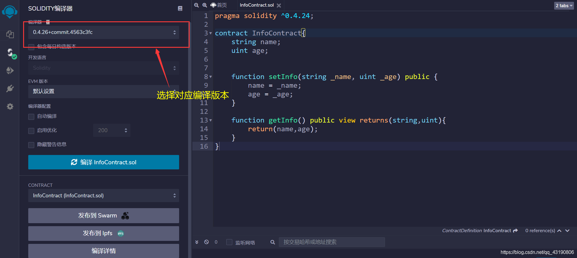Clear the terminal console

pyautogui.click(x=206, y=242)
